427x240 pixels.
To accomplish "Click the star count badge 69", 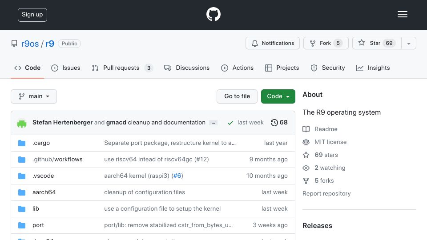I will coord(389,43).
